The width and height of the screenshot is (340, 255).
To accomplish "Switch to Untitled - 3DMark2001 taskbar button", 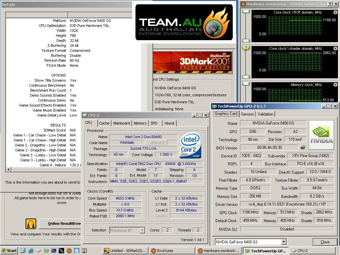I will pyautogui.click(x=126, y=251).
